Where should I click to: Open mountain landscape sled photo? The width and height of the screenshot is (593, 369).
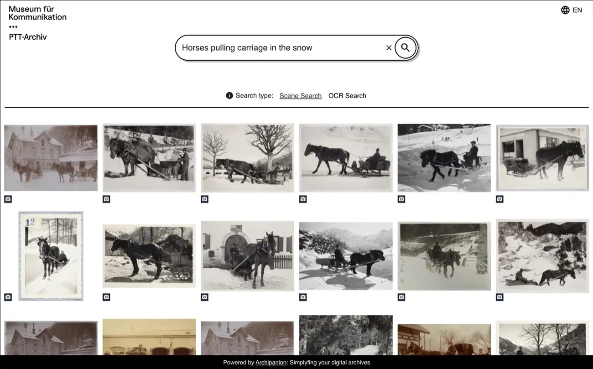coord(346,256)
